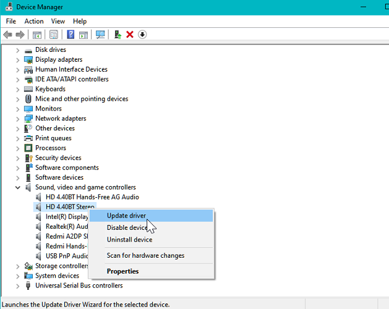The image size is (389, 309).
Task: Click the red X uninstall device icon
Action: (130, 35)
